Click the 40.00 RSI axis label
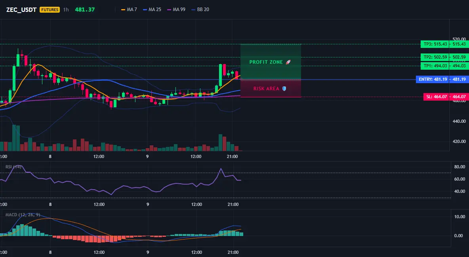The width and height of the screenshot is (469, 257). (460, 191)
